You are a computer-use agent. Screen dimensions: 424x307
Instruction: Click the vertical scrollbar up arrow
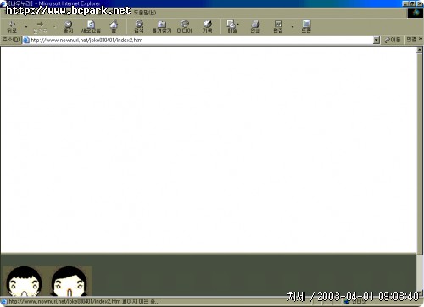[420, 50]
